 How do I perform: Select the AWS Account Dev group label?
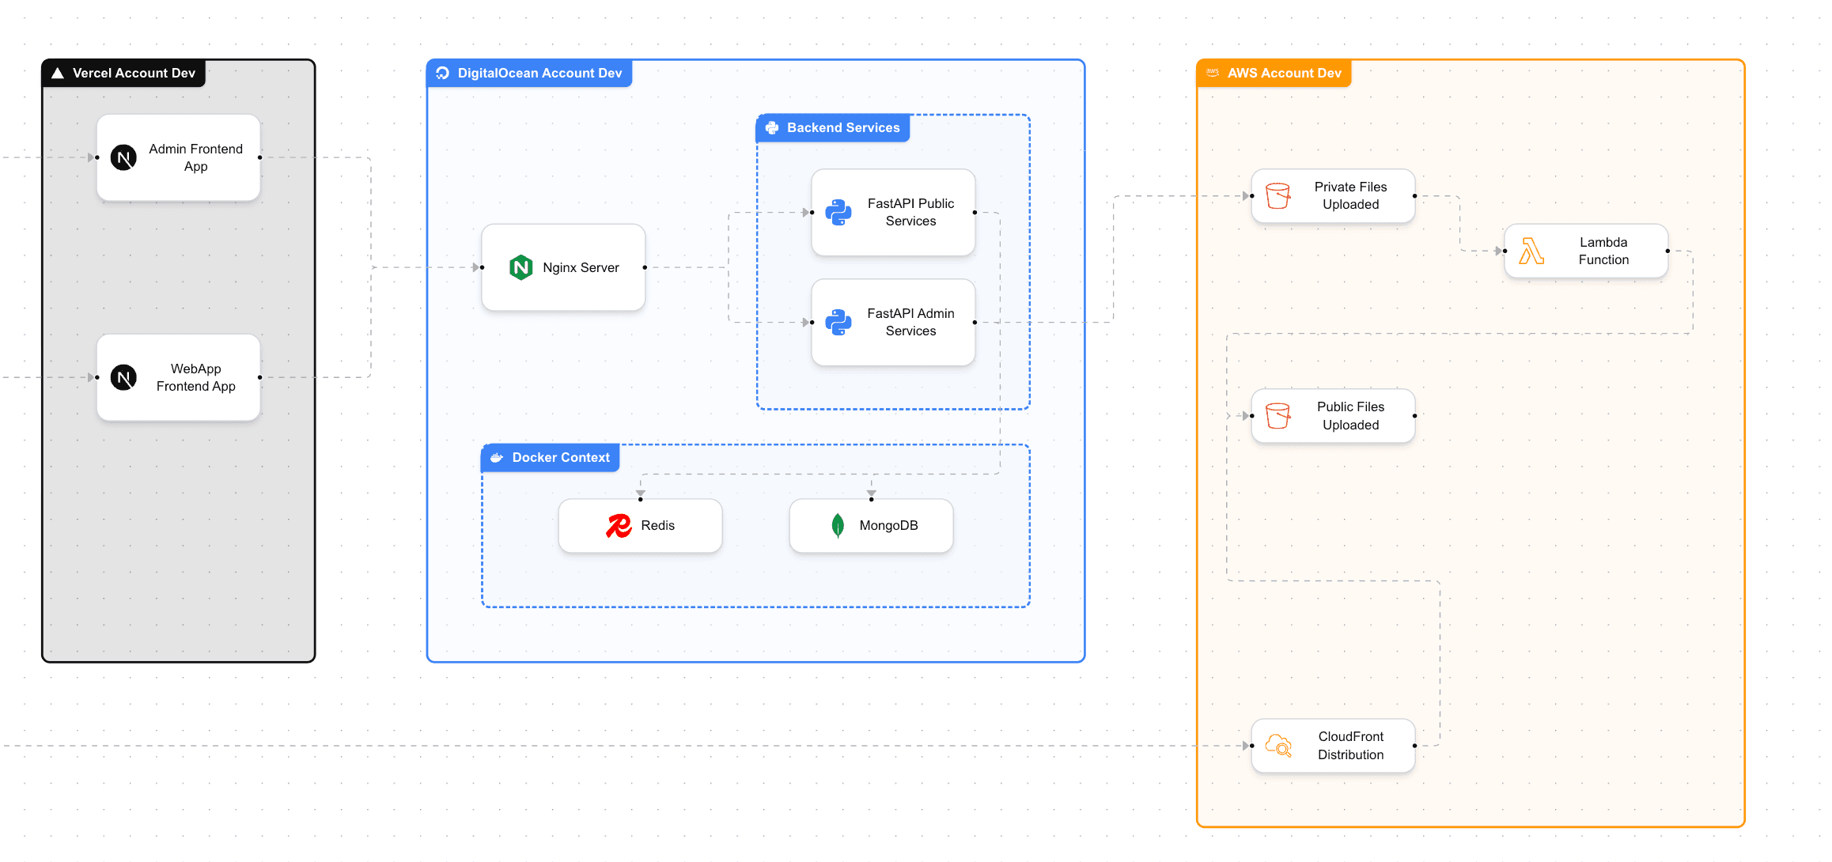[1284, 74]
